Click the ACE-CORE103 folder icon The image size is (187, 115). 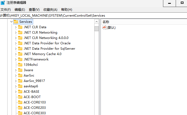coord(20,102)
